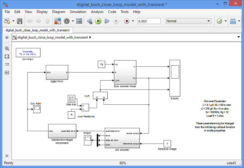Click the 80% zoom status indicator
The image size is (244, 168).
(123, 163)
